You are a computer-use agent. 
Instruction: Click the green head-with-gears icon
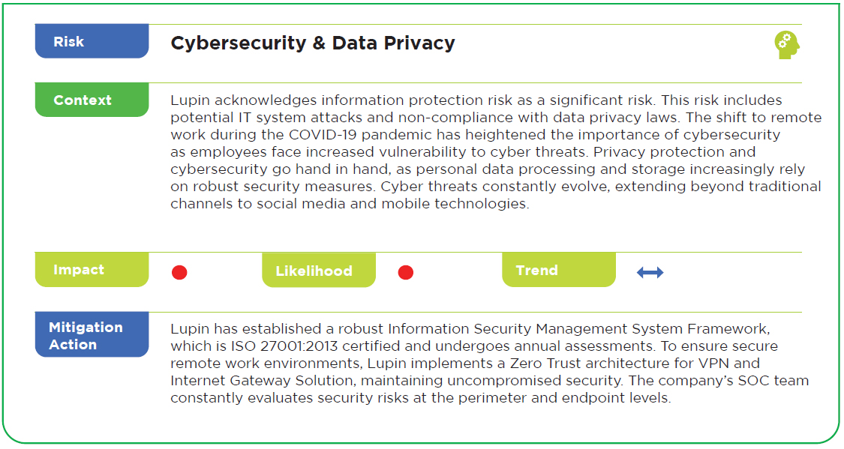pos(787,45)
